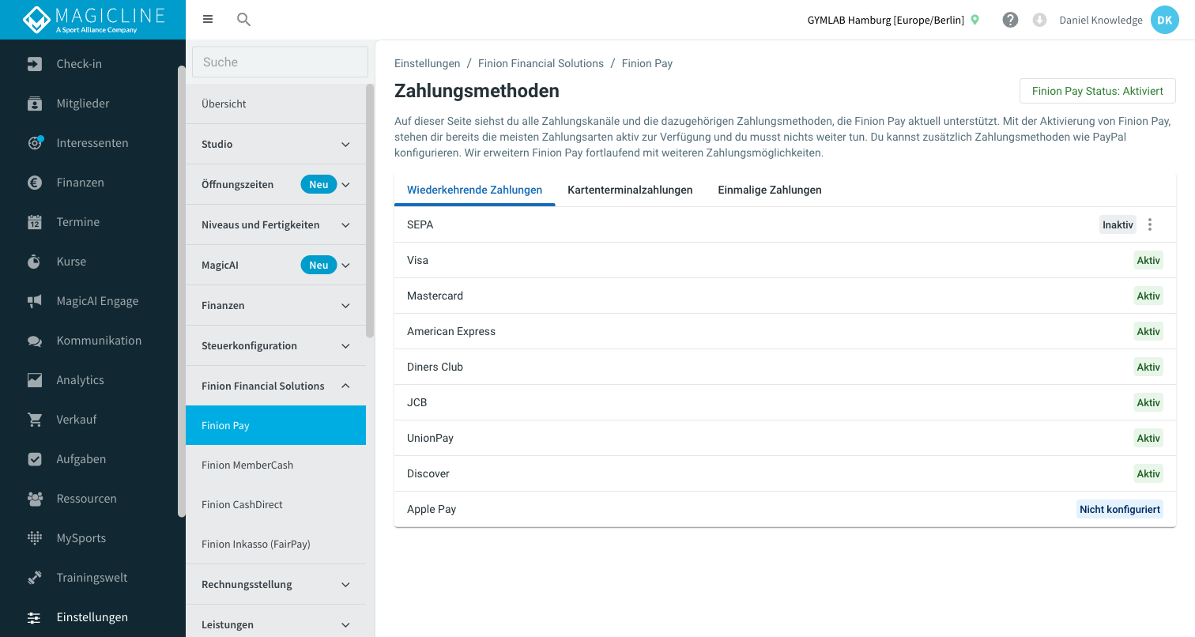Click the Check-in sidebar icon
This screenshot has height=637, width=1195.
point(35,64)
